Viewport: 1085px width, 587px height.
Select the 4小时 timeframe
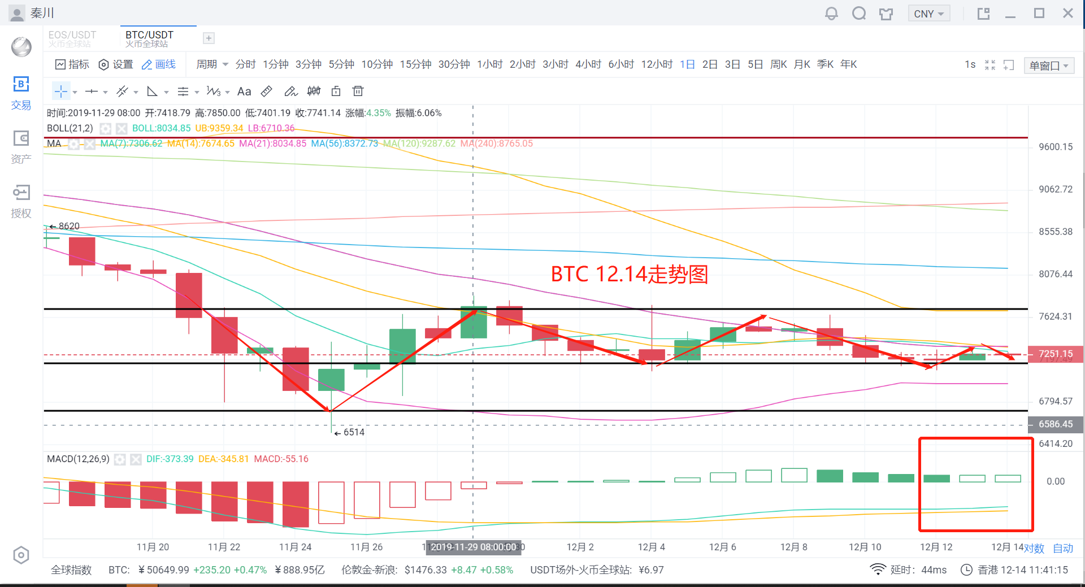coord(588,64)
